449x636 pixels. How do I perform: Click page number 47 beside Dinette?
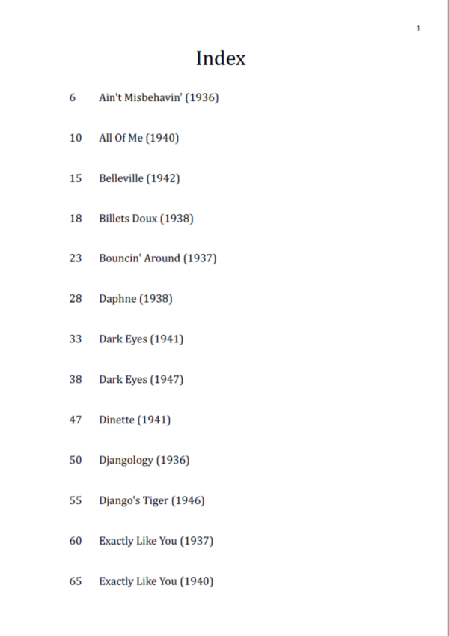(76, 420)
